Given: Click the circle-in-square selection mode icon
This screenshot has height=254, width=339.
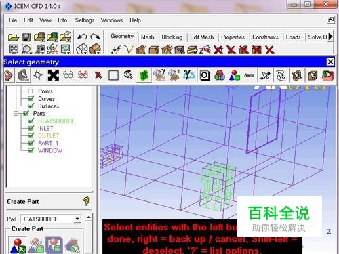Looking at the screenshot, I should (205, 75).
